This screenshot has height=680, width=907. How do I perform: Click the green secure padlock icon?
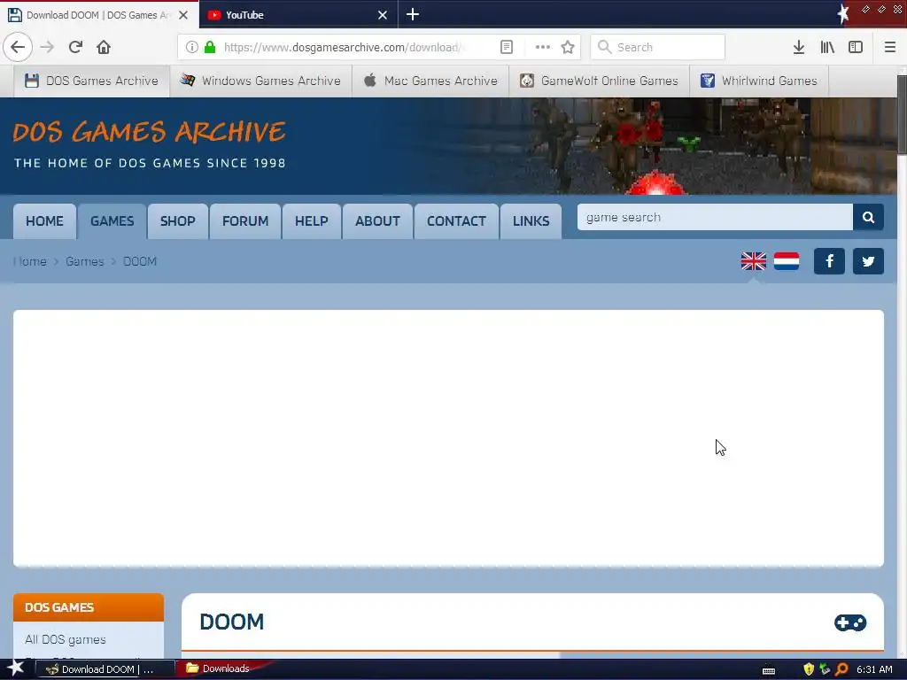pyautogui.click(x=210, y=47)
